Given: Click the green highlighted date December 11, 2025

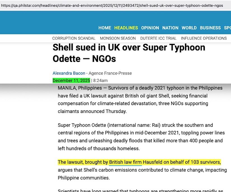Looking at the screenshot, I should pyautogui.click(x=71, y=81).
